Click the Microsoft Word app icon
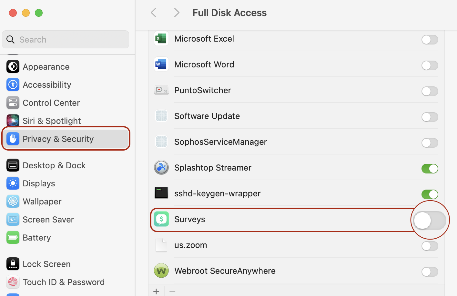This screenshot has height=296, width=457. click(161, 64)
